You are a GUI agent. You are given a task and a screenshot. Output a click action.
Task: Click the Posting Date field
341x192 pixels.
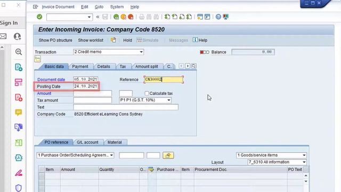(85, 86)
